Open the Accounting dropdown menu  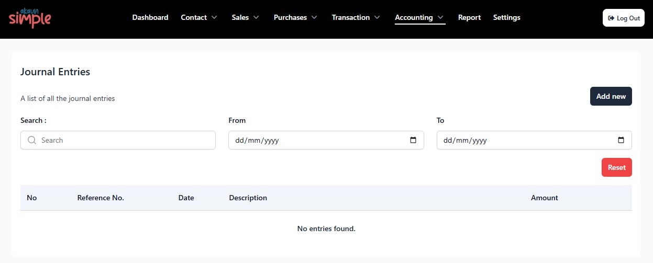[x=420, y=17]
